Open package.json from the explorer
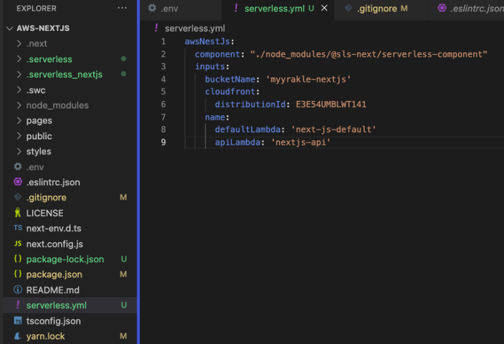 point(54,274)
